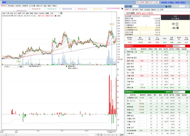
Task: Click lock icon beside the 日期 field
Action: pyautogui.click(x=166, y=6)
